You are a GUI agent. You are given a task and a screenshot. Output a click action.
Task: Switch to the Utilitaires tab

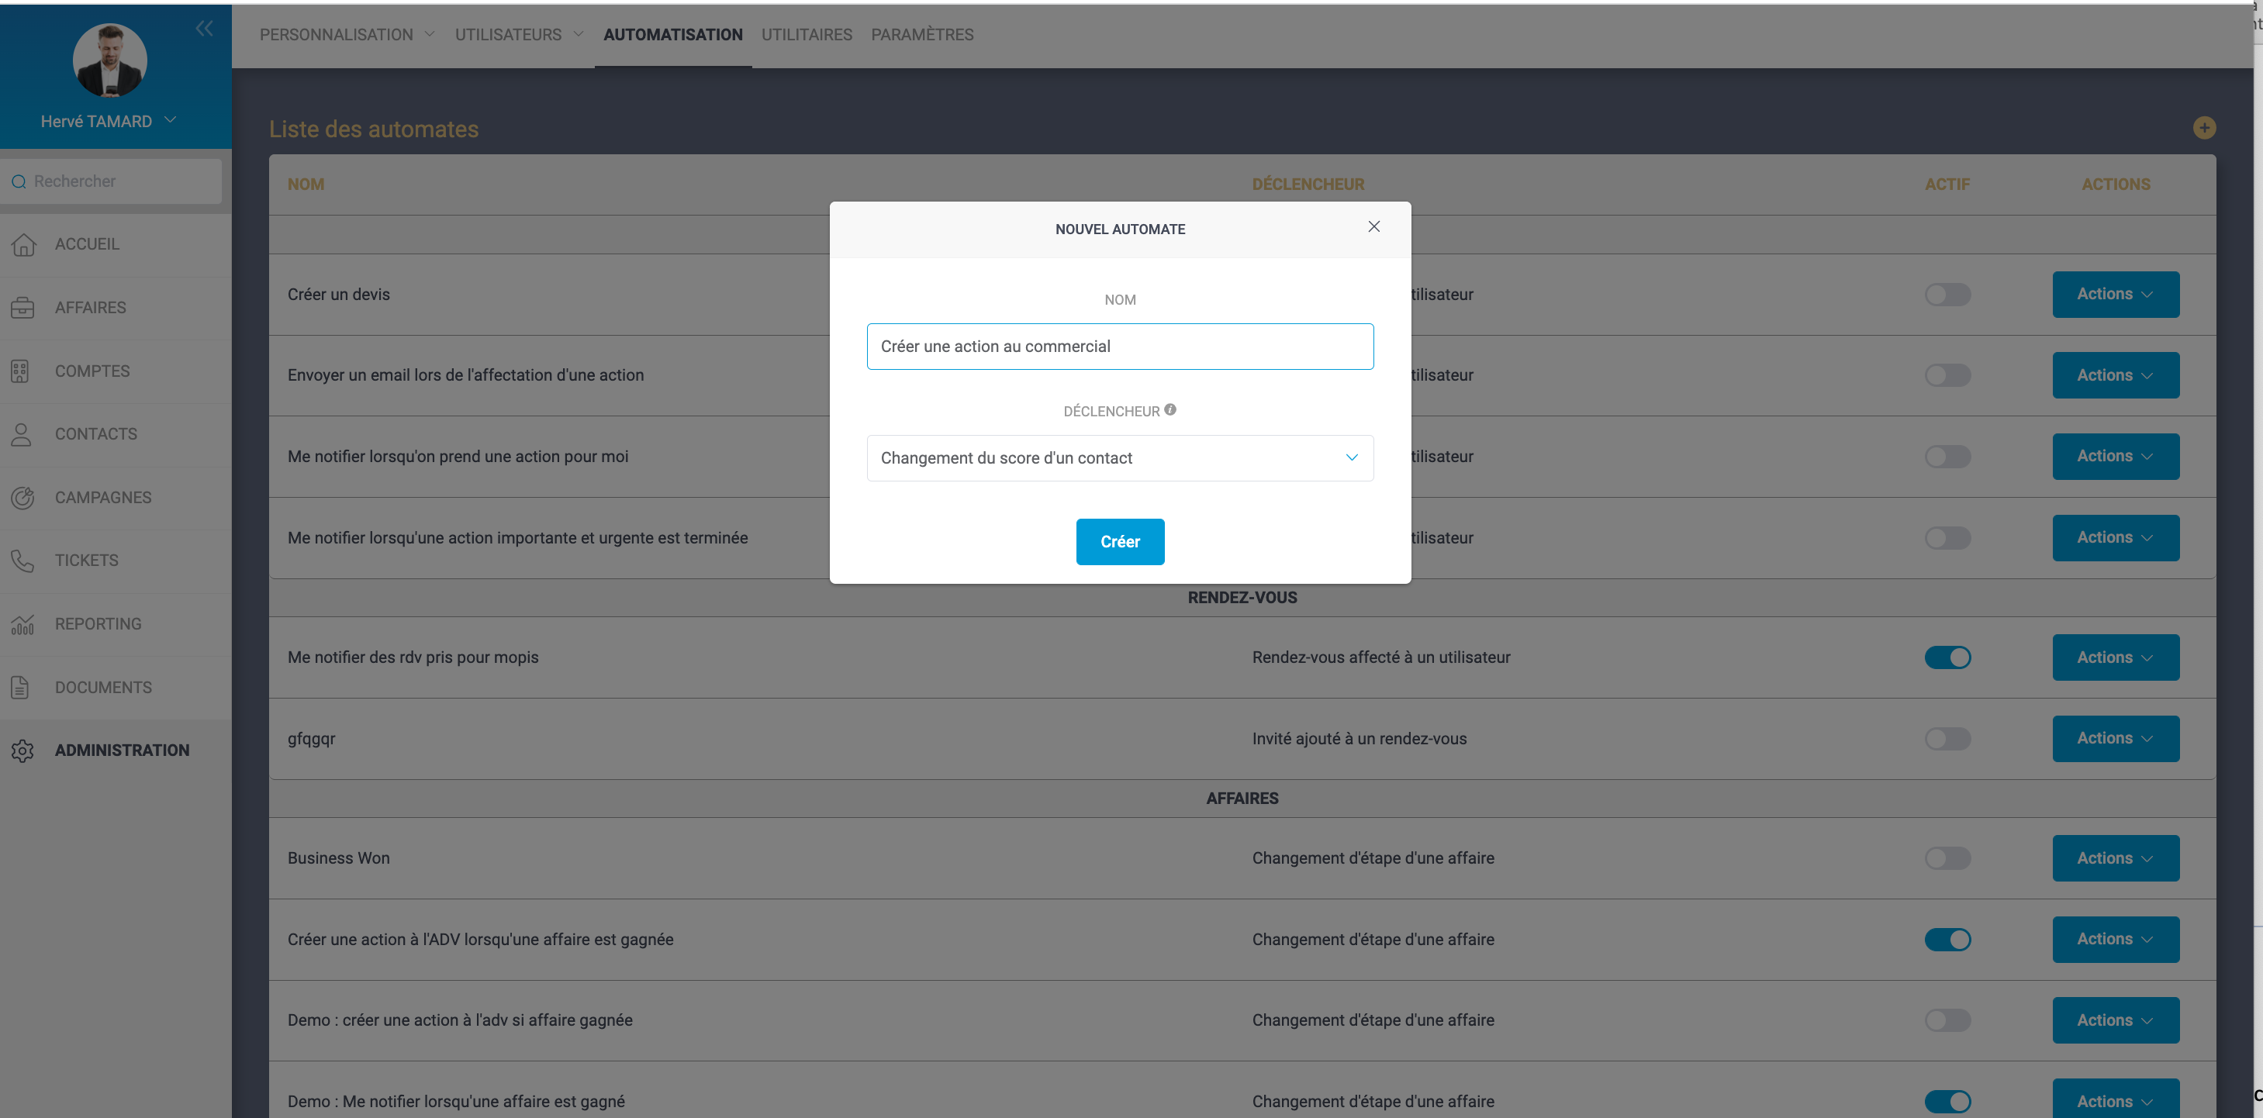[806, 34]
